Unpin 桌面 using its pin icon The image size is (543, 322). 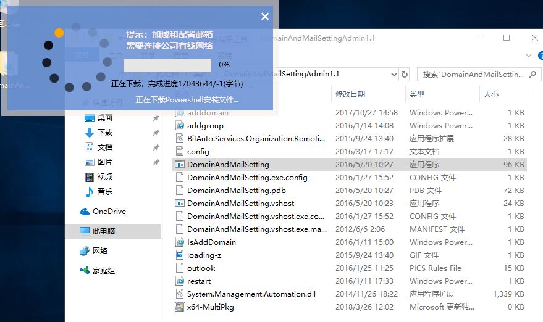tap(156, 118)
